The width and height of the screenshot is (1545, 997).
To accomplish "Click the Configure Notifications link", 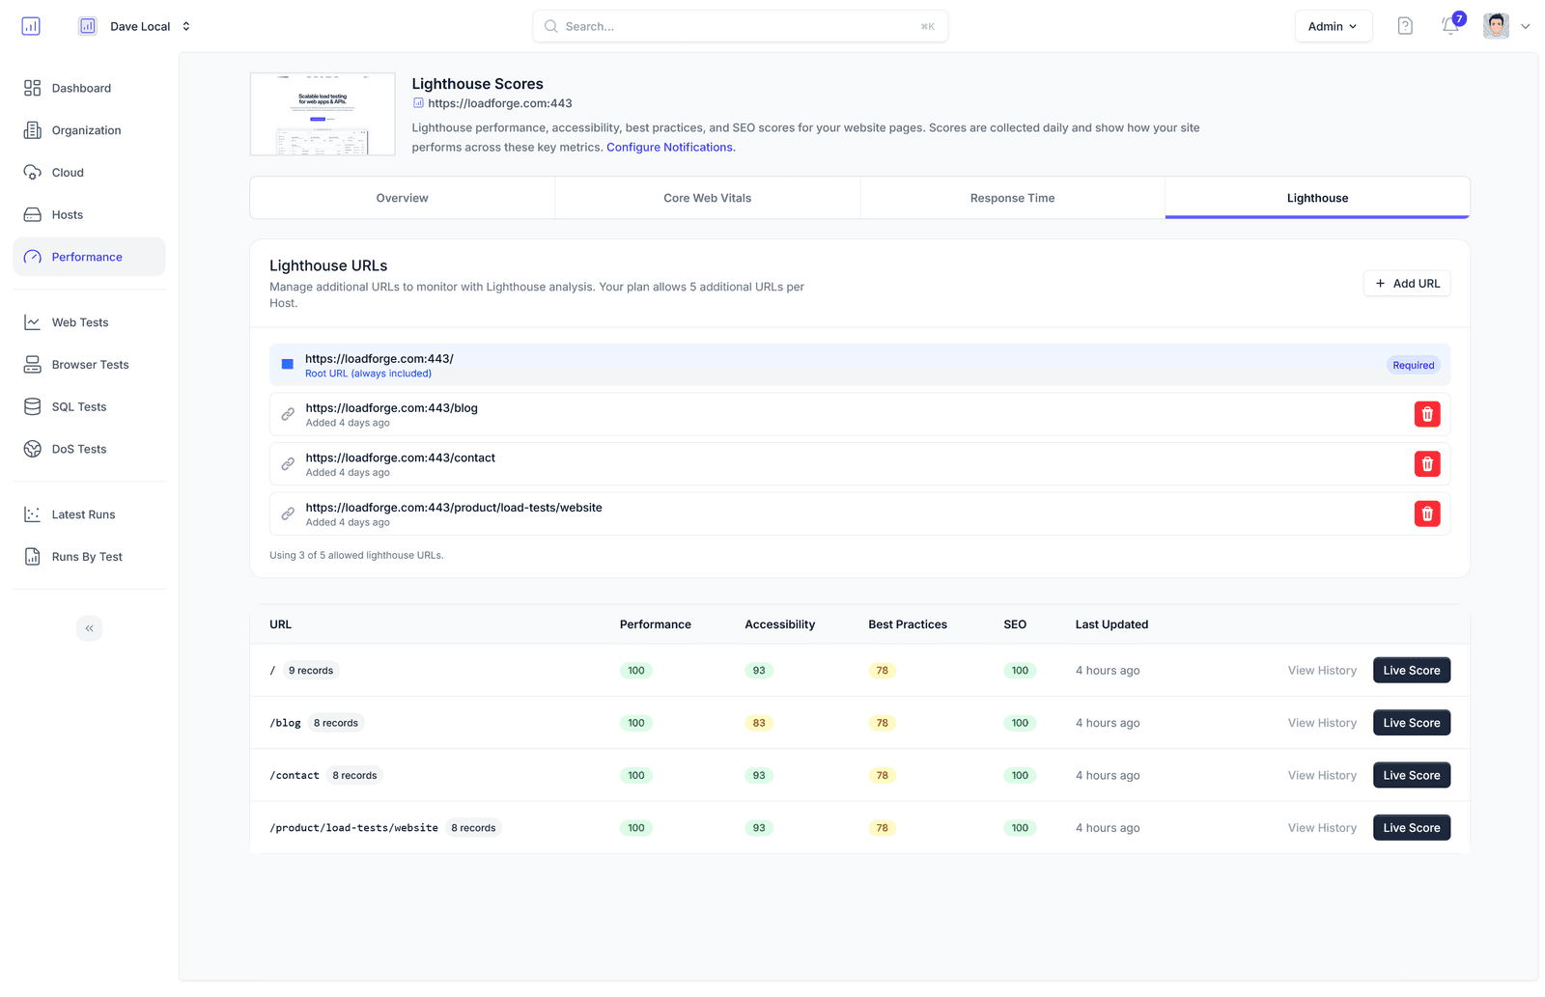I will pos(669,147).
